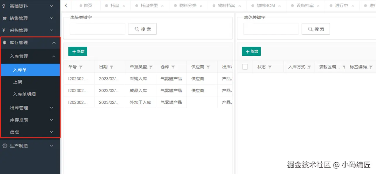Expand the 库存报表 submenu chevron
This screenshot has height=174, width=376.
coord(51,120)
